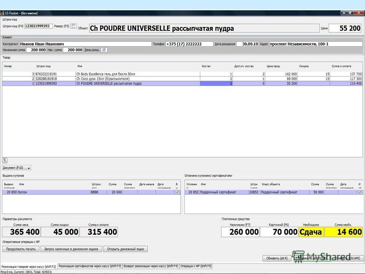Open the Документ (F10) dropdown

pyautogui.click(x=16, y=168)
